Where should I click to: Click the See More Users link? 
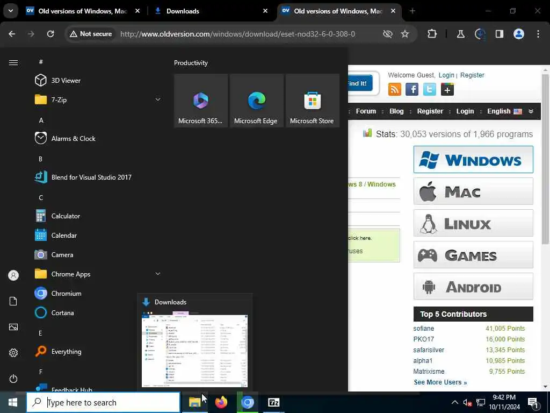pos(440,382)
